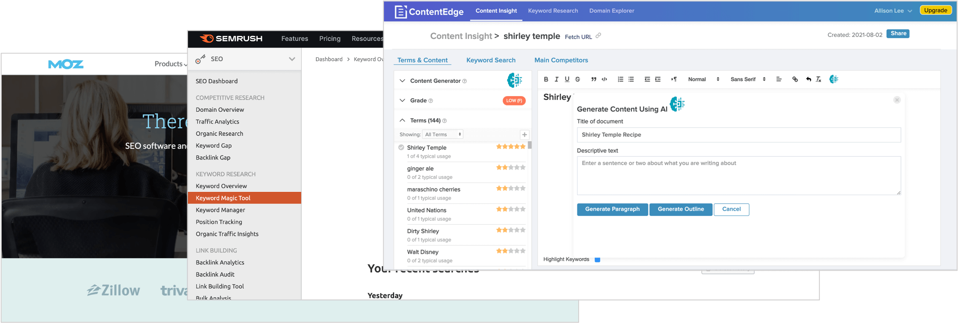The height and width of the screenshot is (323, 958).
Task: Click the ContentEdge logo
Action: click(429, 11)
